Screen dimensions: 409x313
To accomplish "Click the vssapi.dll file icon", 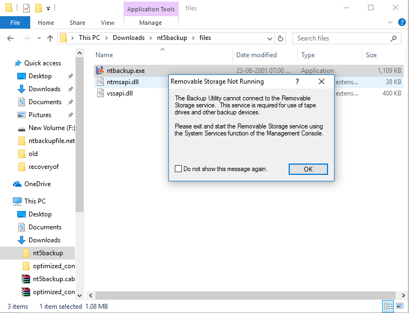I will click(x=100, y=93).
